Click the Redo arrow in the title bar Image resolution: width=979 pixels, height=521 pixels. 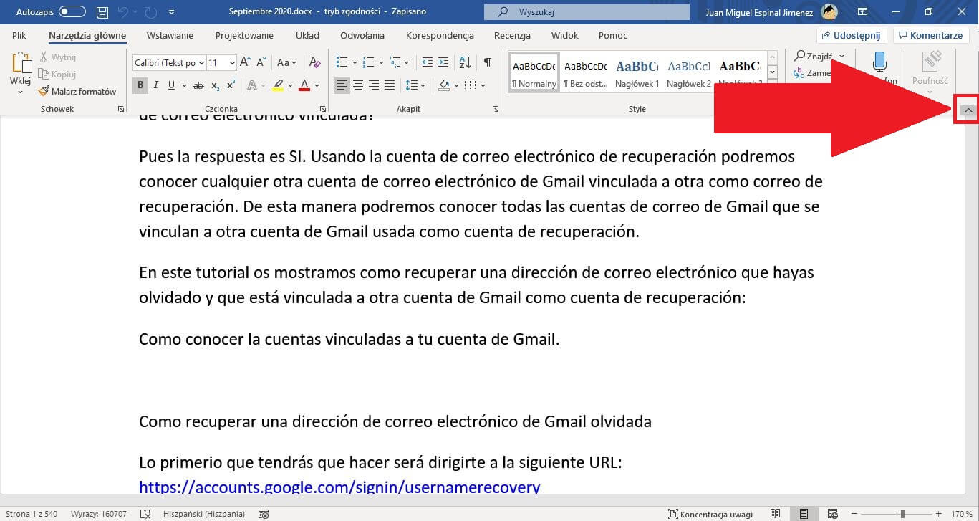point(150,12)
